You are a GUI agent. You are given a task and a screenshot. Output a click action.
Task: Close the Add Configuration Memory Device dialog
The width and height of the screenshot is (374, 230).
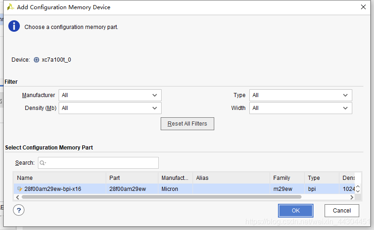(x=363, y=7)
